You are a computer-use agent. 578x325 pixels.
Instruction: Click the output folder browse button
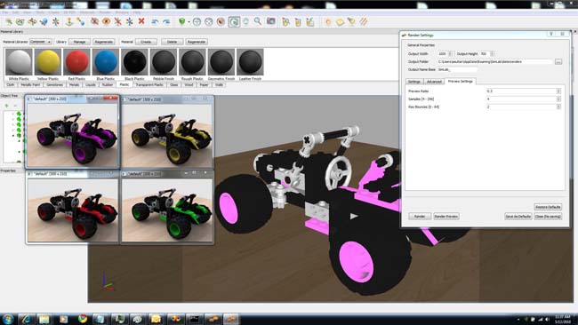(558, 62)
